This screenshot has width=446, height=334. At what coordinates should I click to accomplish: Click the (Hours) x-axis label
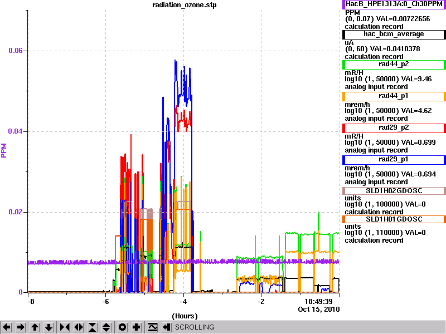(185, 316)
